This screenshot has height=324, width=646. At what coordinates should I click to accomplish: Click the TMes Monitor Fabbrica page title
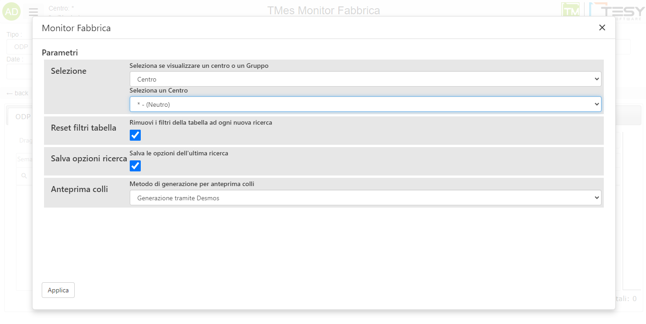pos(323,11)
